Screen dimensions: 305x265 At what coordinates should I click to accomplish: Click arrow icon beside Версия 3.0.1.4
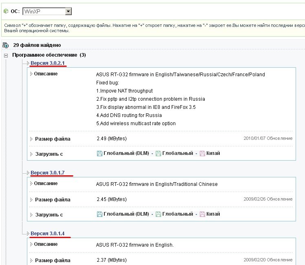(x=28, y=233)
